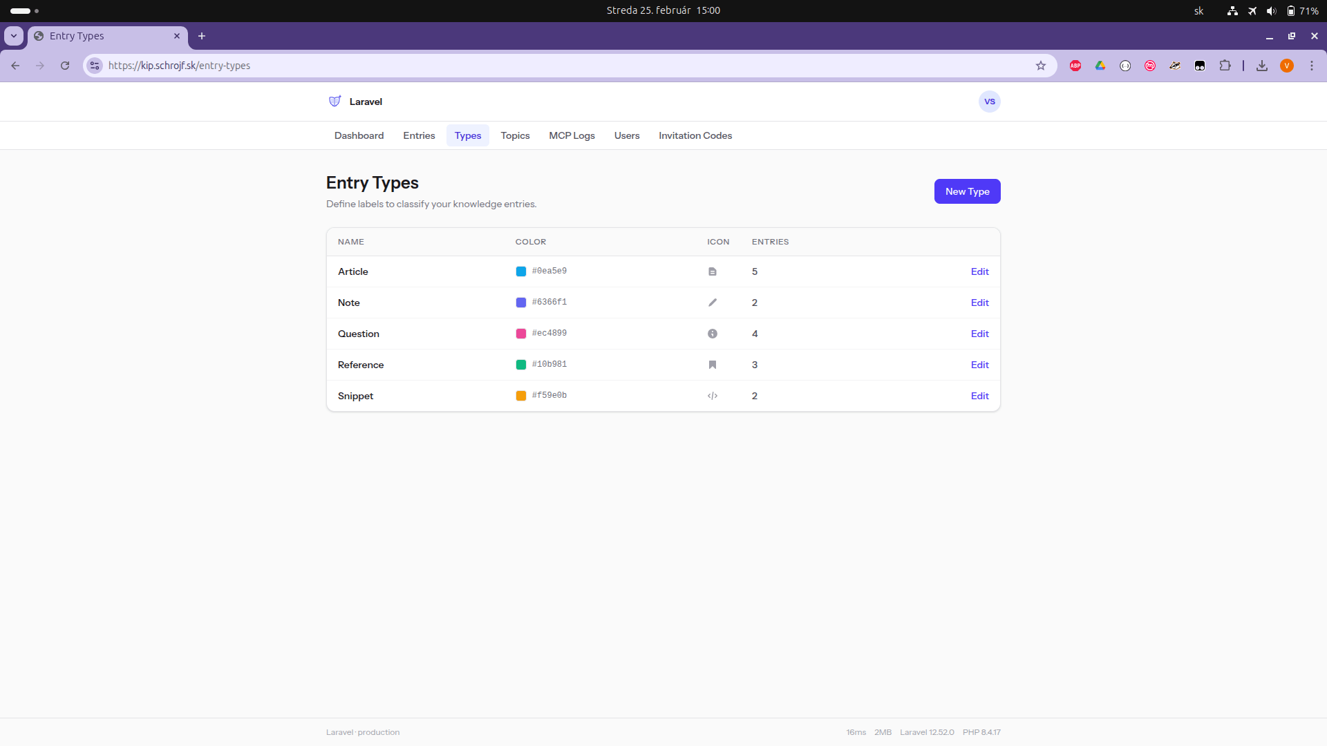Image resolution: width=1327 pixels, height=746 pixels.
Task: Open the Dashboard nav tab
Action: [359, 135]
